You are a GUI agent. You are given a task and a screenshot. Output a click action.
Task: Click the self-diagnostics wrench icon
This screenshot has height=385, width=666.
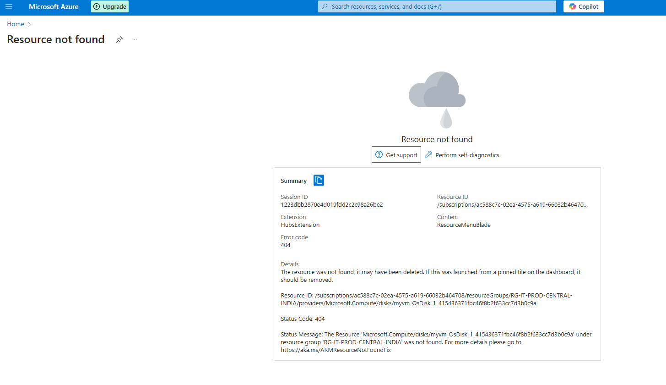click(428, 155)
